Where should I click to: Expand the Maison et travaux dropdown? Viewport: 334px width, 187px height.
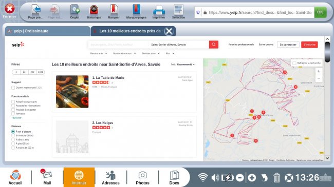(124, 54)
